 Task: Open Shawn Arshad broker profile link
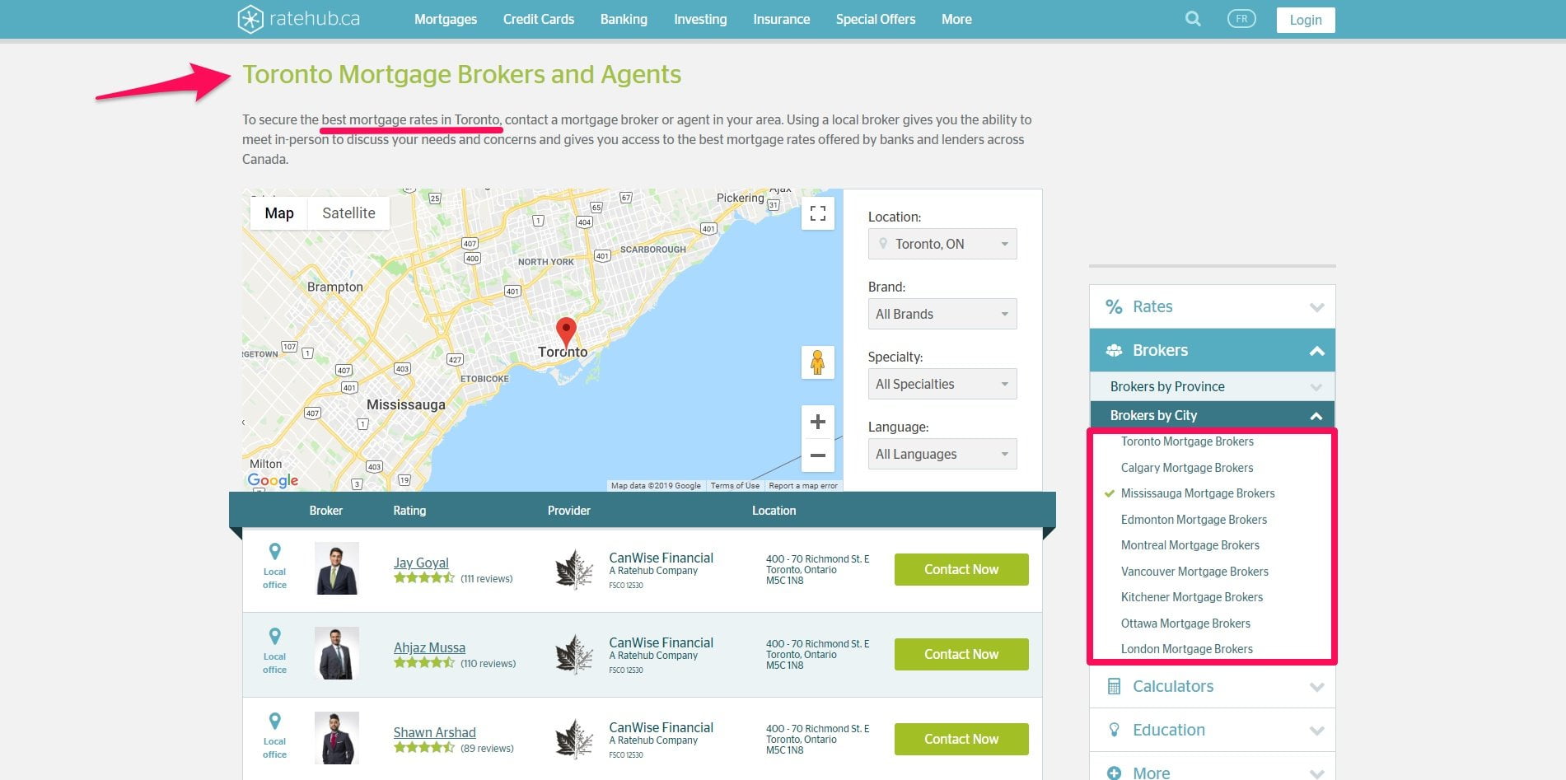click(x=434, y=732)
